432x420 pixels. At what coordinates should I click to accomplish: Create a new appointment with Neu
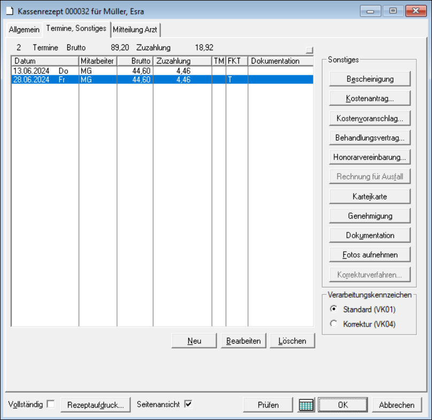point(194,341)
